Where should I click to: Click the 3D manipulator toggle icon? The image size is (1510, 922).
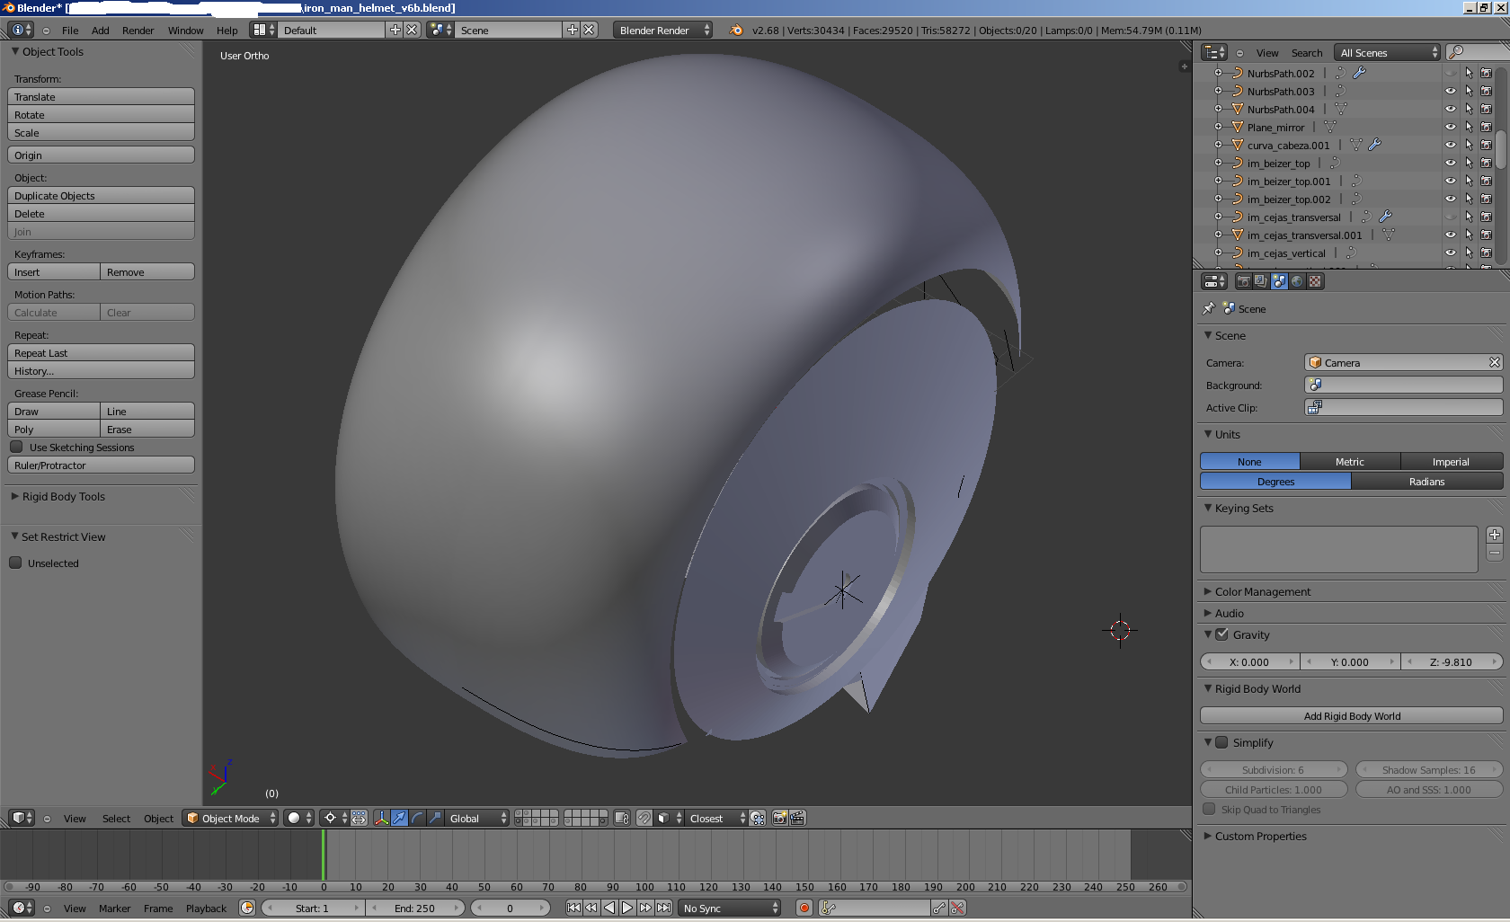(x=381, y=818)
